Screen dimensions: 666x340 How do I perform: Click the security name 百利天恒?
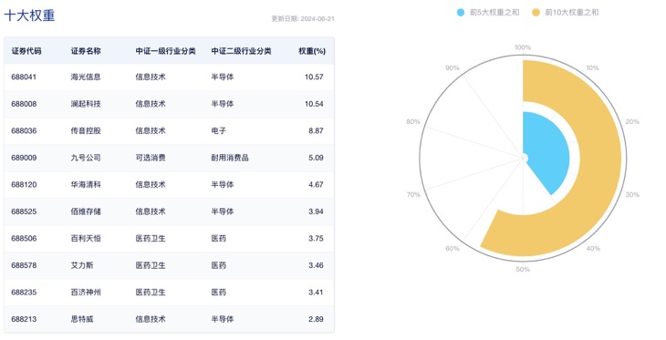(86, 239)
